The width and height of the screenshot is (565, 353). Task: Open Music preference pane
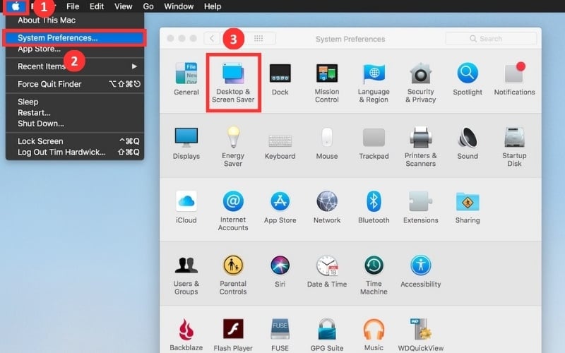click(374, 335)
